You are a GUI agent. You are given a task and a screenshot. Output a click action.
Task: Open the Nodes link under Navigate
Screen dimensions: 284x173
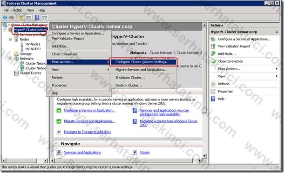click(x=145, y=153)
